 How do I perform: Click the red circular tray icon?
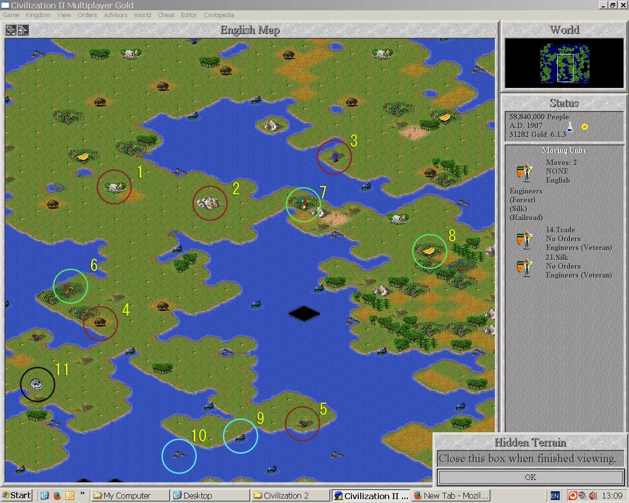(572, 496)
